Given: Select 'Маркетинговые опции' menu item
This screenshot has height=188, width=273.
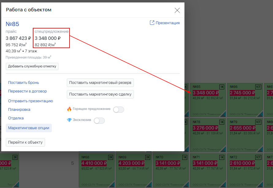Looking at the screenshot, I should click(29, 128).
